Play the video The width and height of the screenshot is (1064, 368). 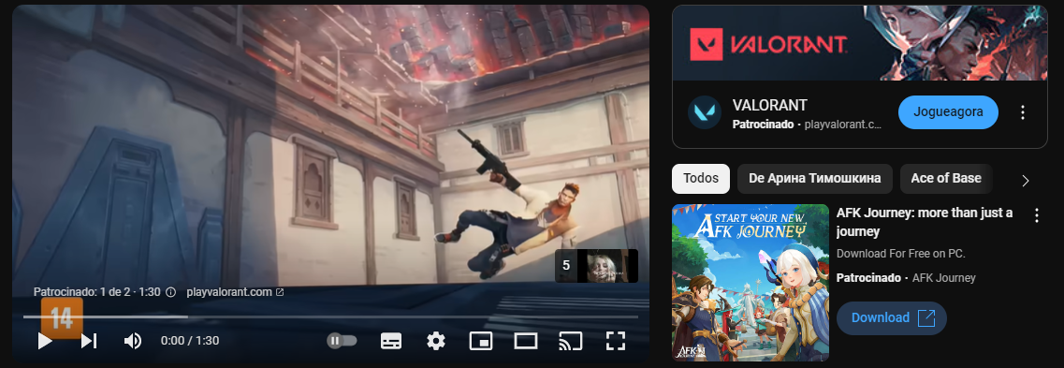coord(45,340)
